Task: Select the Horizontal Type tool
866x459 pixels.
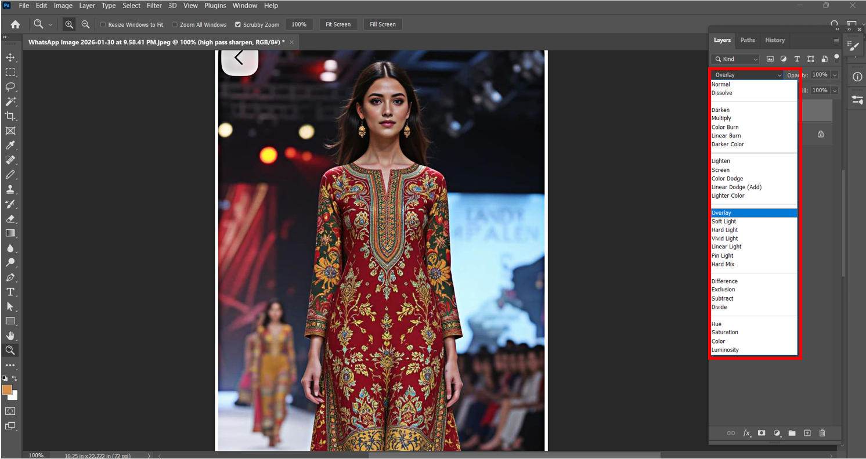Action: tap(10, 292)
